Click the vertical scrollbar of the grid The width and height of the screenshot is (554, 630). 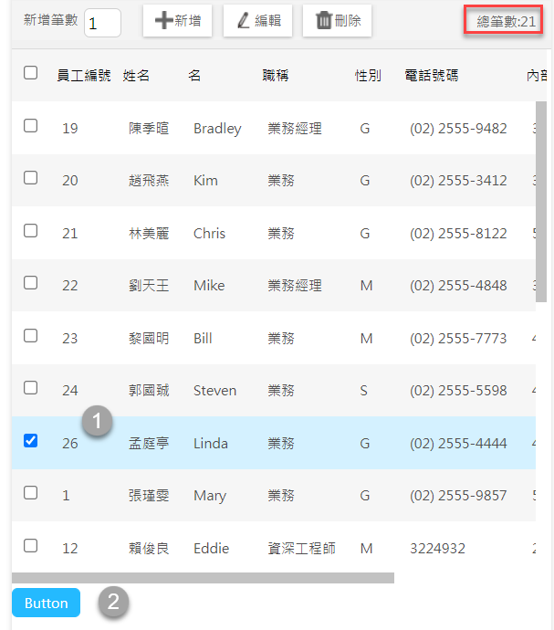(x=541, y=201)
